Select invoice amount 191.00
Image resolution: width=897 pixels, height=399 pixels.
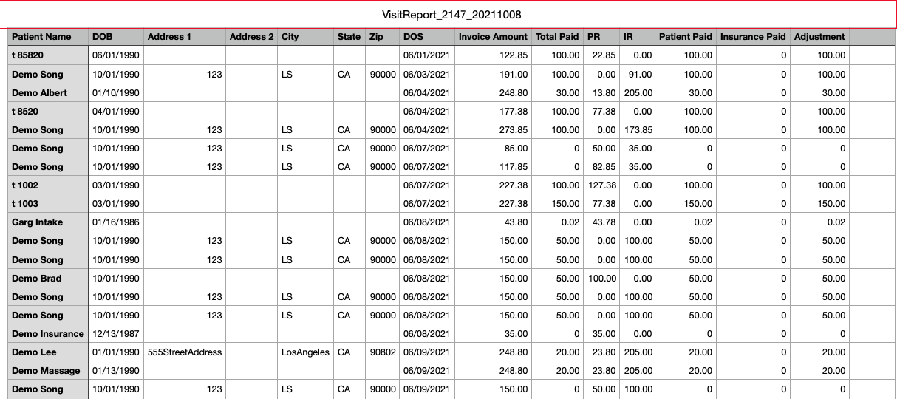(x=494, y=74)
